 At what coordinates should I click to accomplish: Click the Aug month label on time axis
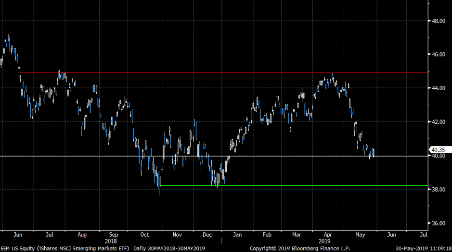[x=82, y=235]
